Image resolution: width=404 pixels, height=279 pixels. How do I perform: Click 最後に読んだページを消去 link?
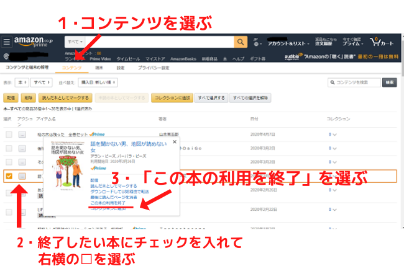click(x=114, y=197)
